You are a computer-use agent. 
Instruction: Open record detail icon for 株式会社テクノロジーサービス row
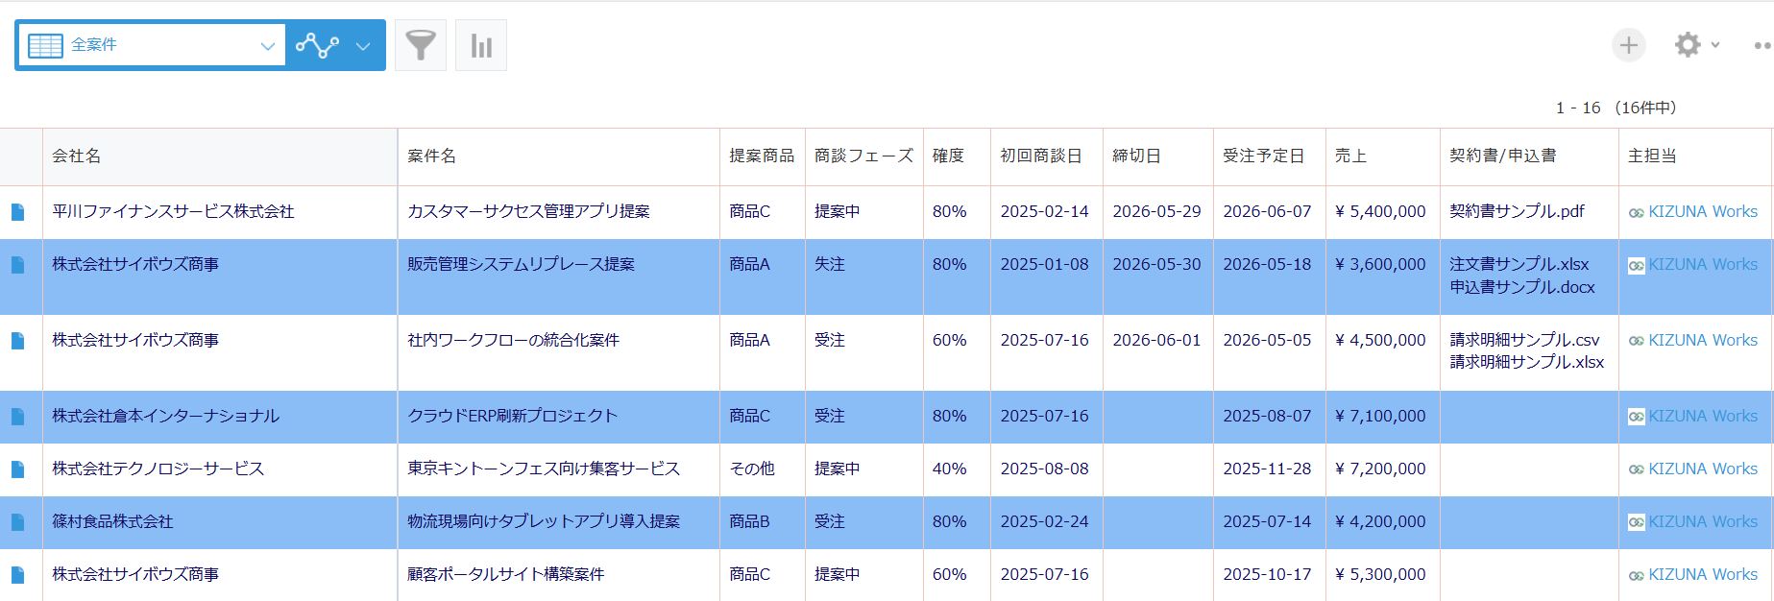[x=17, y=469]
